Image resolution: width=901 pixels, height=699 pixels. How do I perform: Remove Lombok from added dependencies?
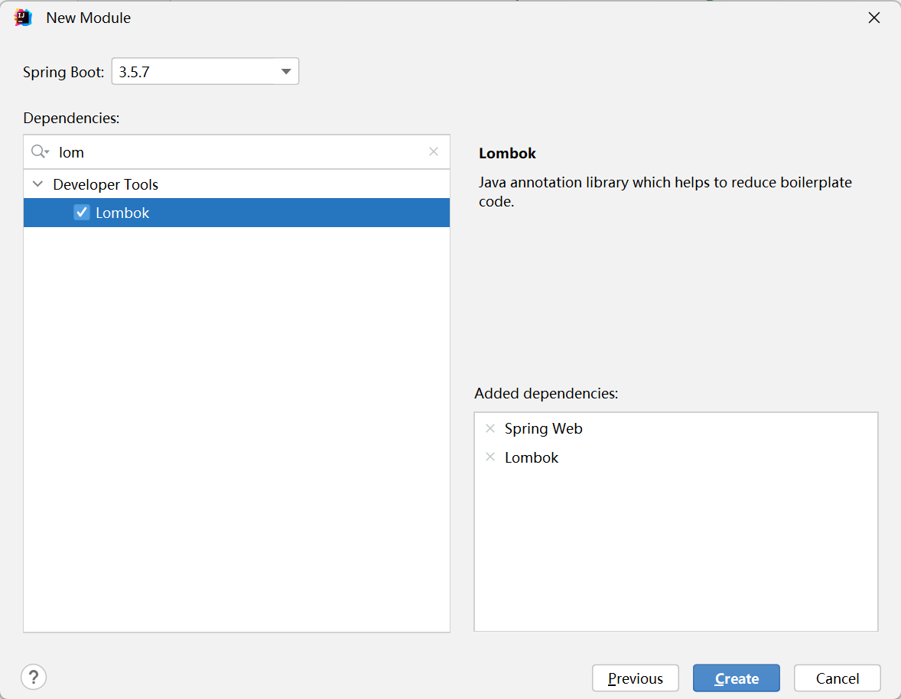pos(490,457)
